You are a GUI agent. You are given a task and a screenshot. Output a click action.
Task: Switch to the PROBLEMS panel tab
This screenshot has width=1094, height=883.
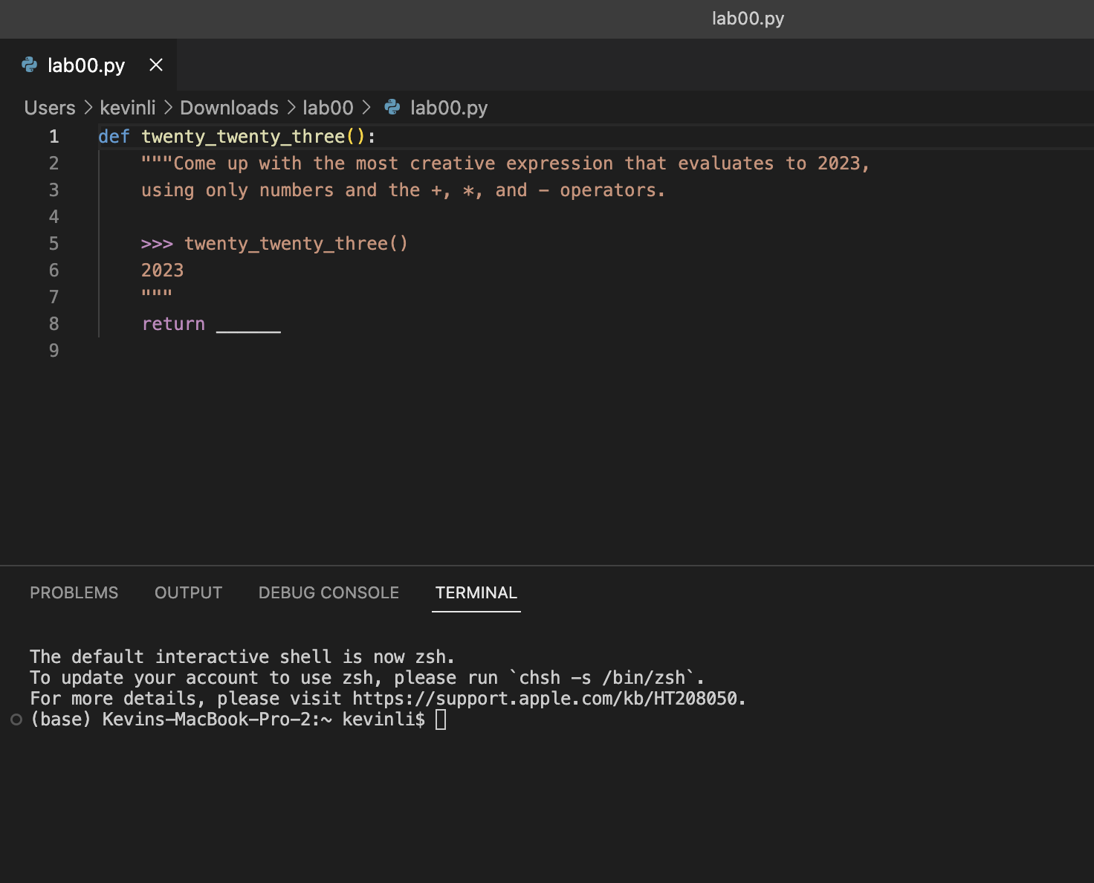click(74, 593)
